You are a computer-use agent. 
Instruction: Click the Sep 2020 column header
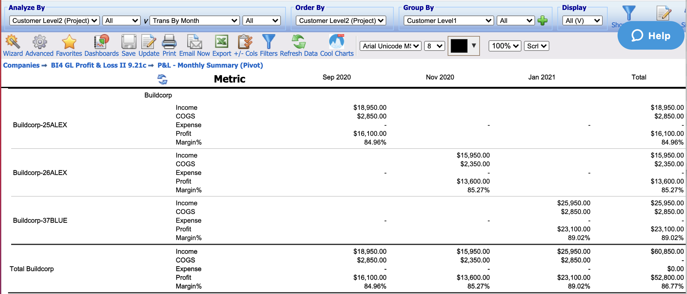[x=337, y=77]
